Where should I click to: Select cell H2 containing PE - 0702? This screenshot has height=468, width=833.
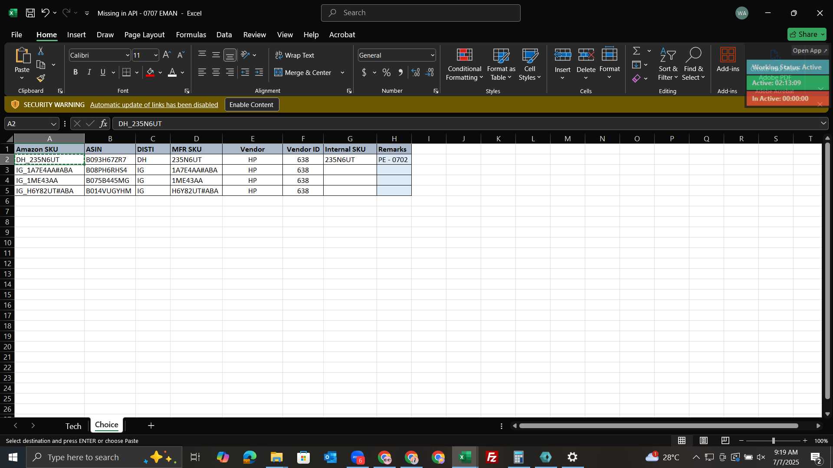pos(394,160)
